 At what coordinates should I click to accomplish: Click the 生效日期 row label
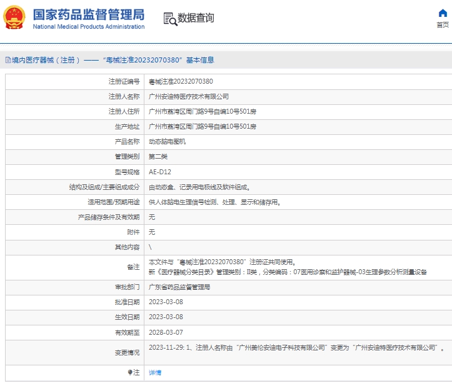tap(127, 317)
